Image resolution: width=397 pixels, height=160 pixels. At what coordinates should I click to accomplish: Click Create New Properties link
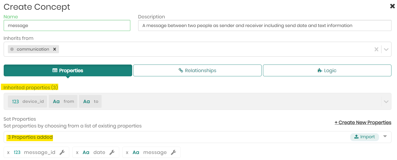pyautogui.click(x=363, y=122)
